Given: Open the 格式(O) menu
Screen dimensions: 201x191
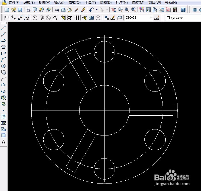Looking at the screenshot, I should (x=74, y=3).
